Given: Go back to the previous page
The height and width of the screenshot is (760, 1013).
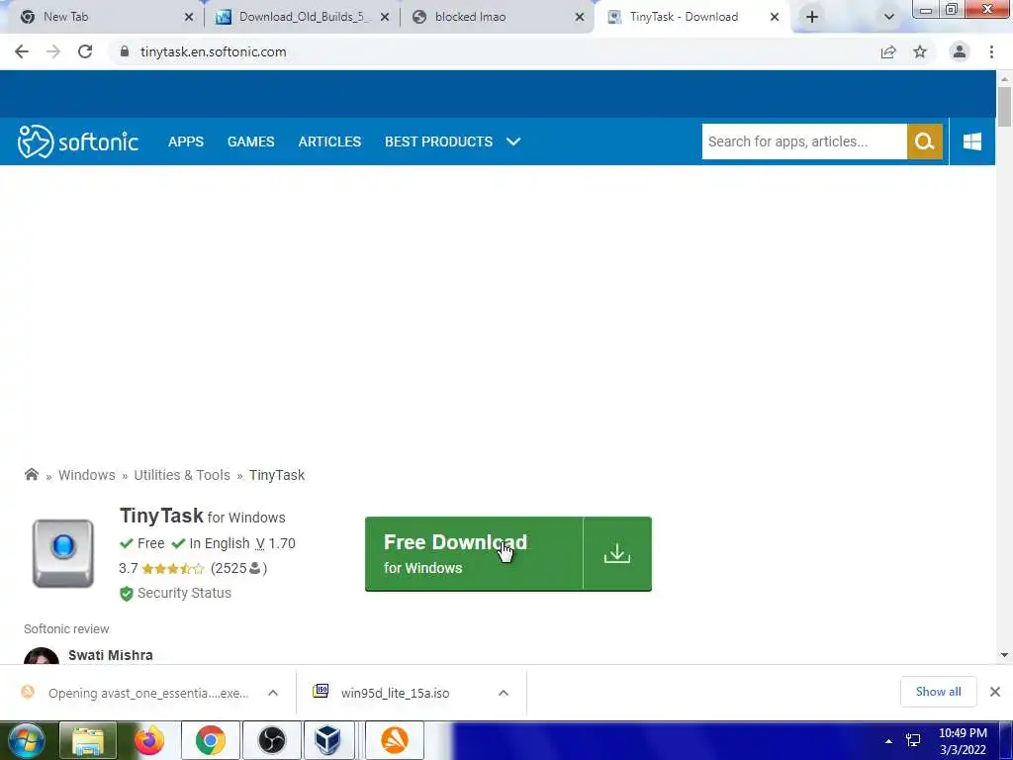Looking at the screenshot, I should 22,51.
